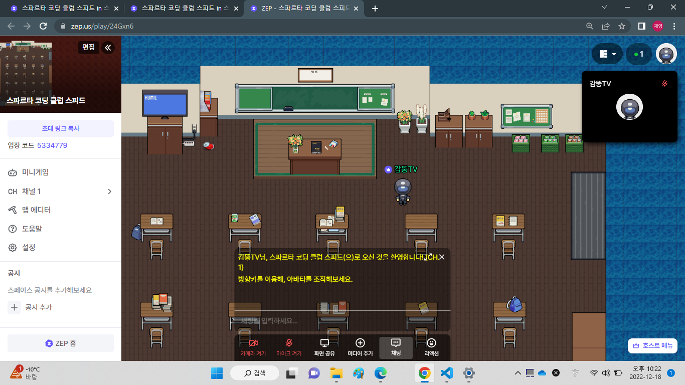Click the space title 스파르타 코딩 클럽 스피드

[46, 100]
